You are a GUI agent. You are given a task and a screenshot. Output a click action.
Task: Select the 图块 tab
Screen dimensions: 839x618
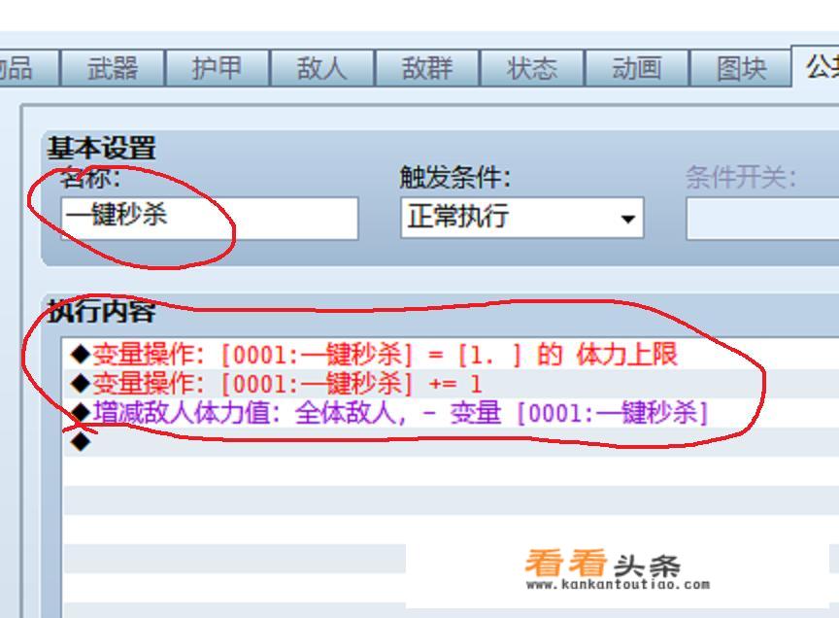741,69
